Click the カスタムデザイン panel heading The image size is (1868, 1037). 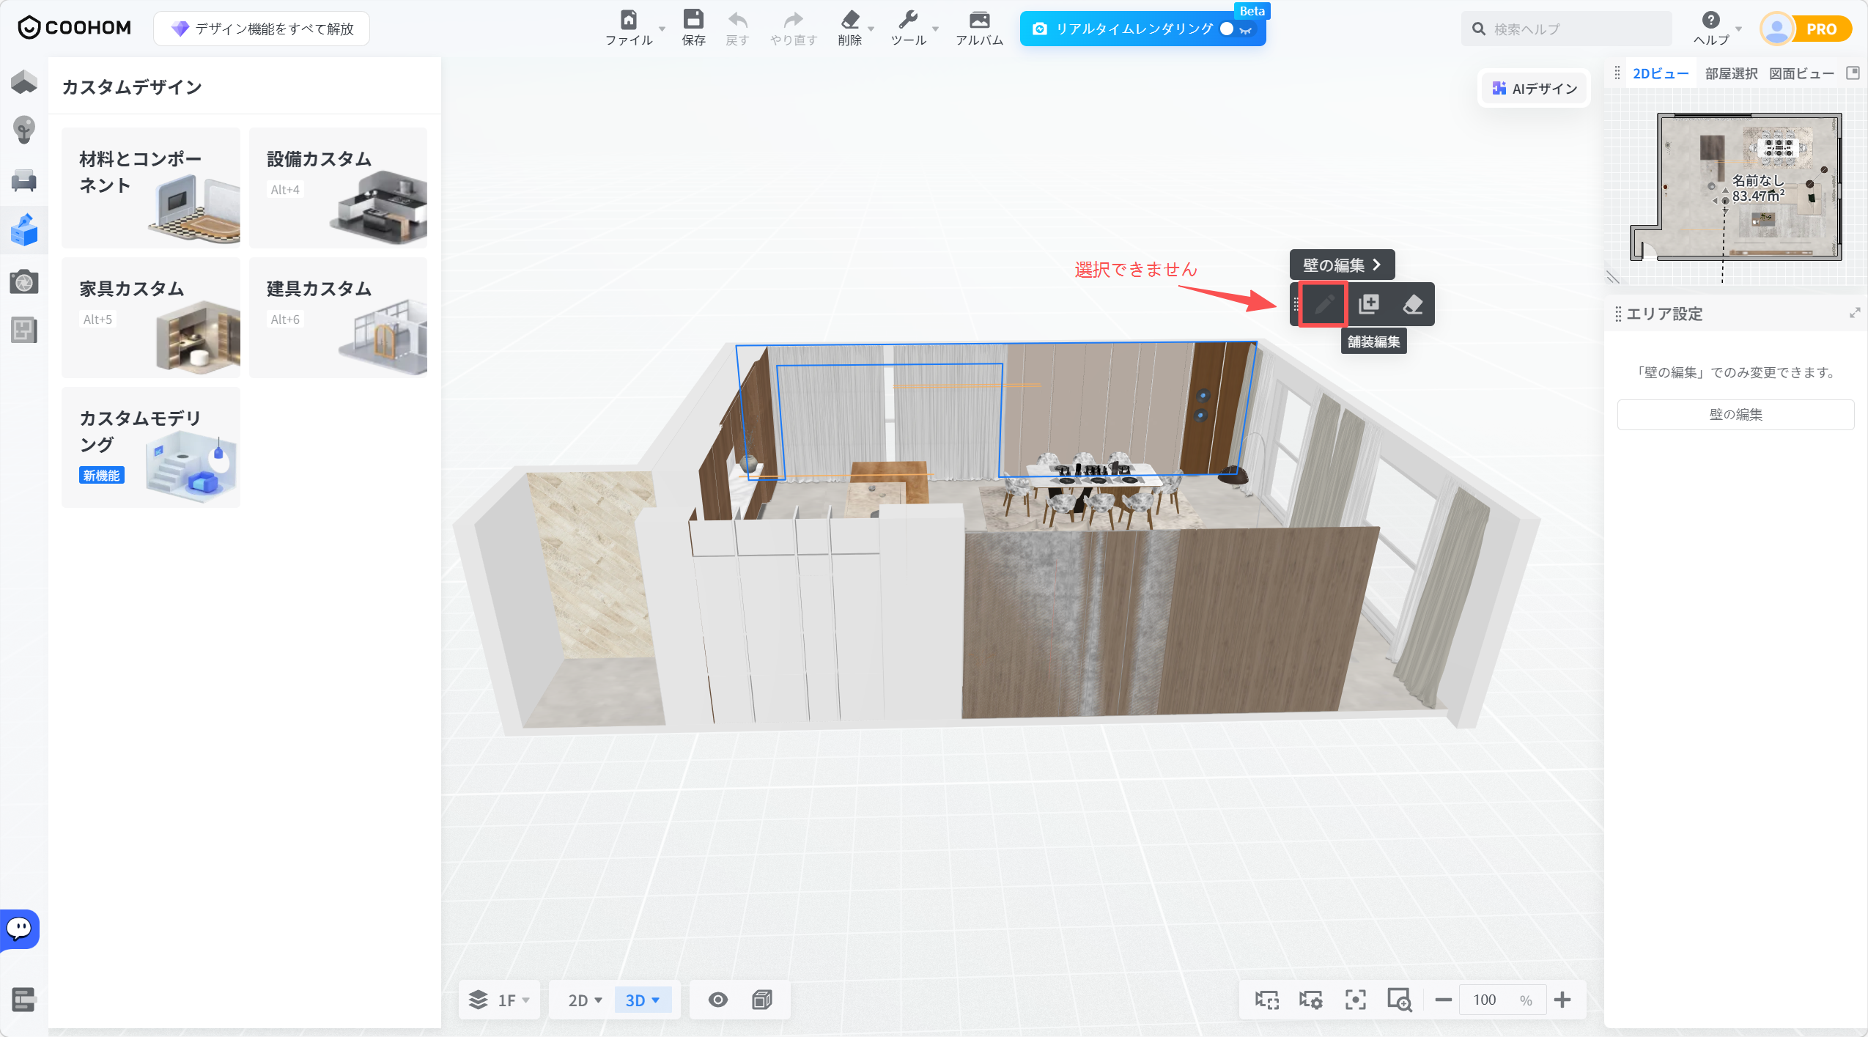coord(132,86)
